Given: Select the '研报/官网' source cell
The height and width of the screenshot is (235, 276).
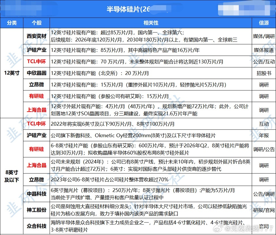Looking at the screenshot, I should 264,210.
